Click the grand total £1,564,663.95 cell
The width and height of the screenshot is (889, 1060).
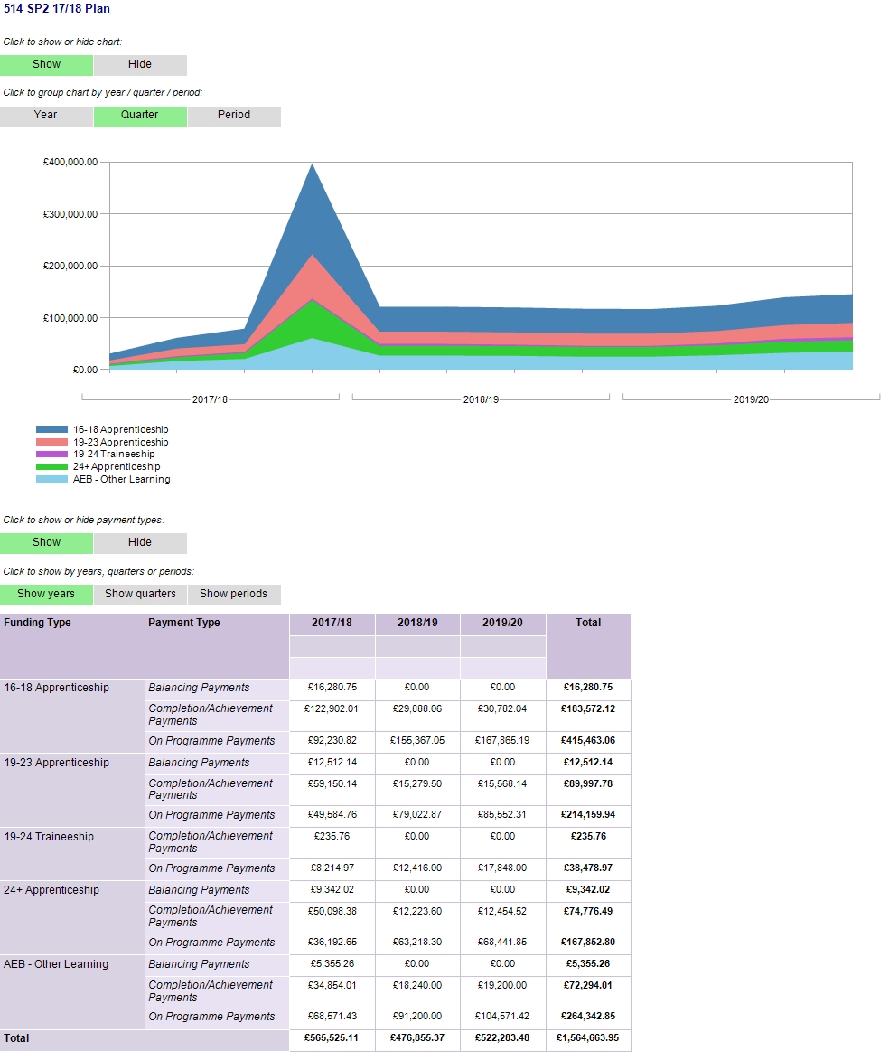588,1038
